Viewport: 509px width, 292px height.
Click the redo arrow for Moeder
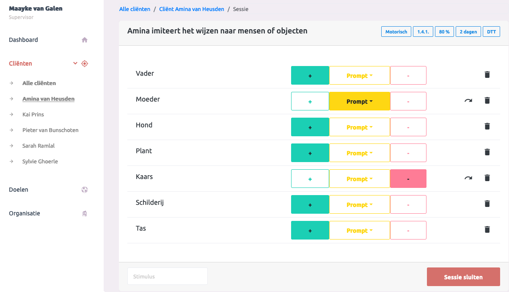point(468,101)
